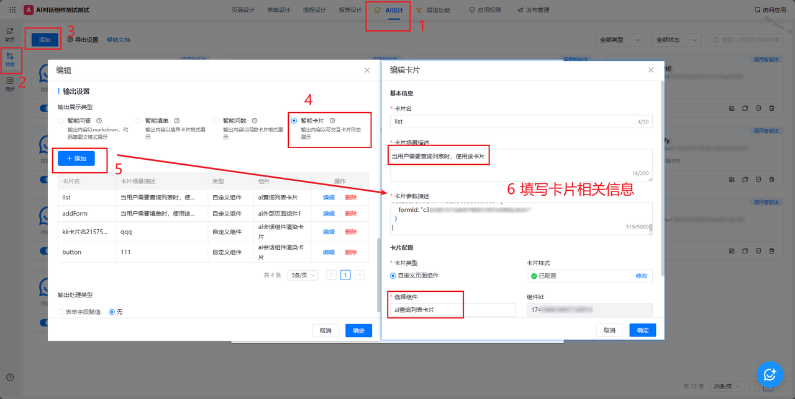
Task: Open the 助手 sidebar panel
Action: [x=10, y=34]
